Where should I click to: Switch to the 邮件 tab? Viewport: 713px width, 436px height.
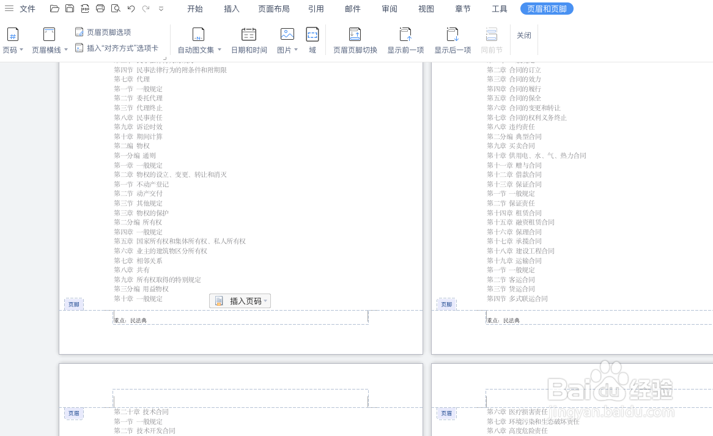pos(352,9)
